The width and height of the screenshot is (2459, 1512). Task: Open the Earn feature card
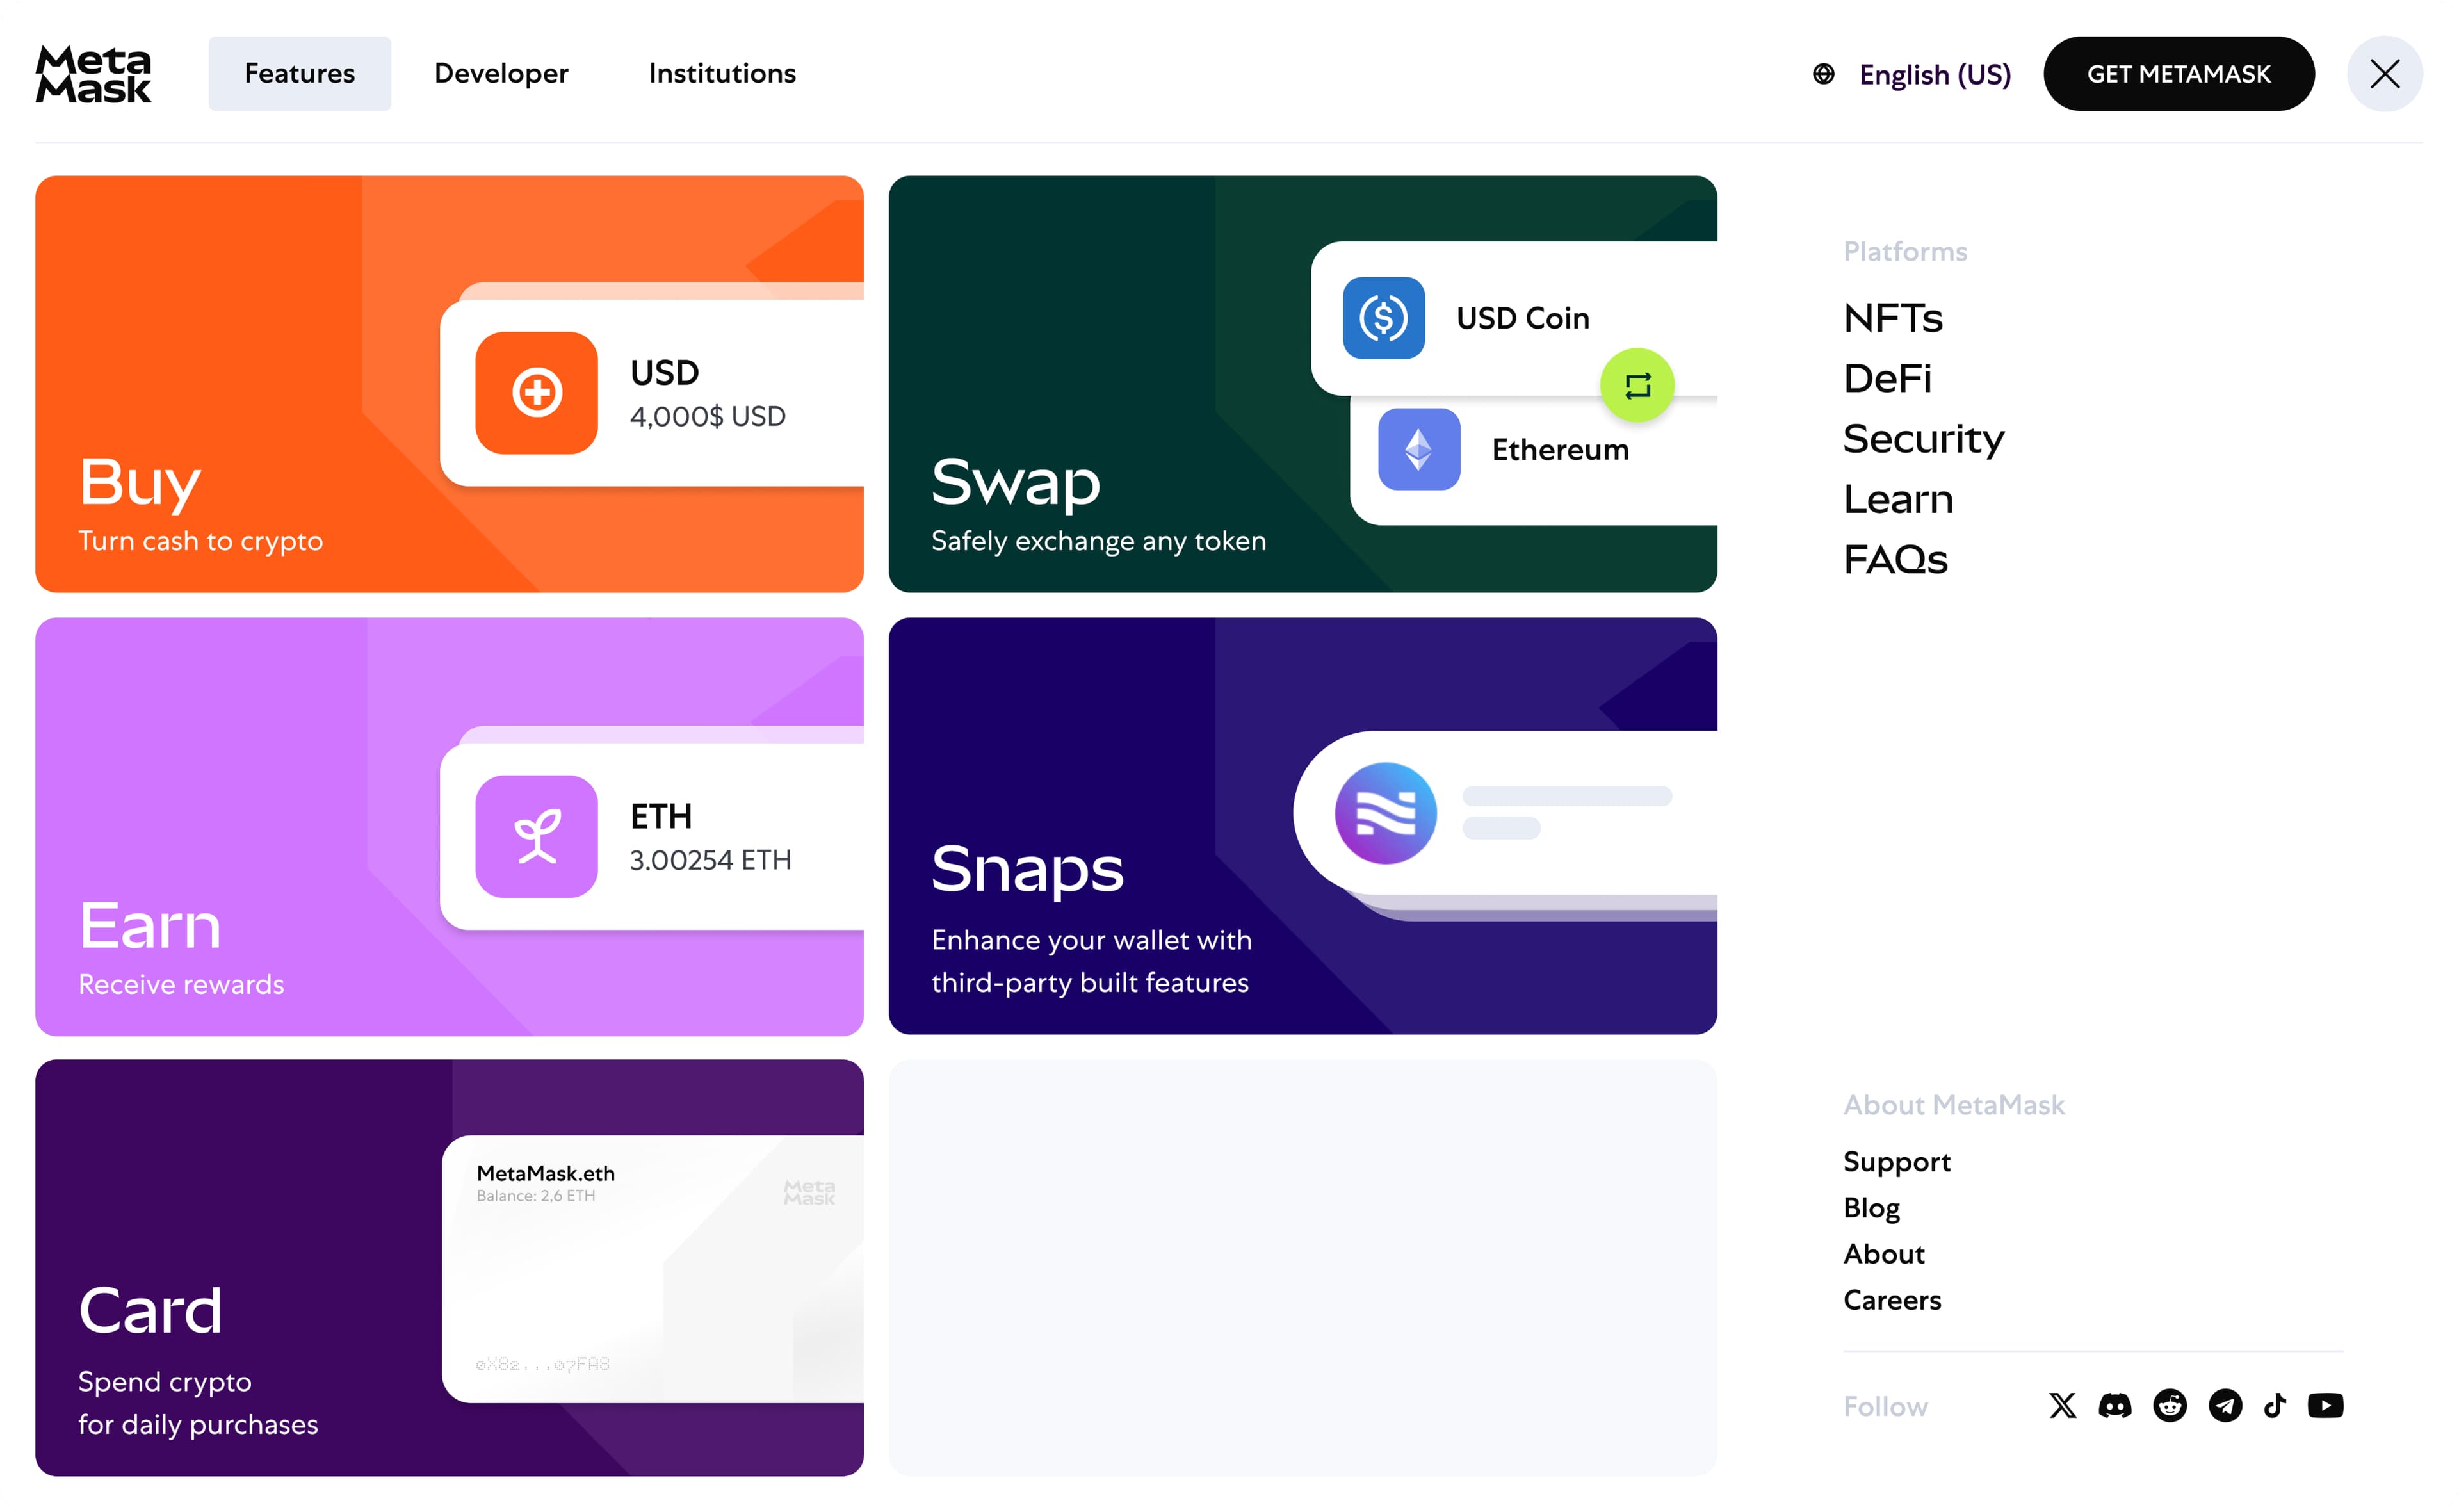click(449, 826)
